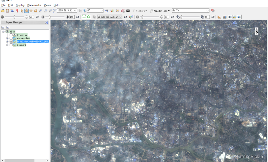Reset the sharpen value refresh icon
This screenshot has height=162, width=268.
point(172,17)
